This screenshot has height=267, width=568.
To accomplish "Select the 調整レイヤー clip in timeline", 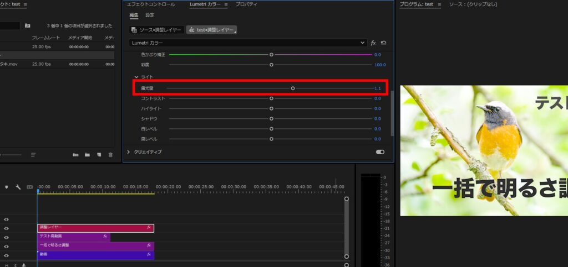I will (95, 228).
